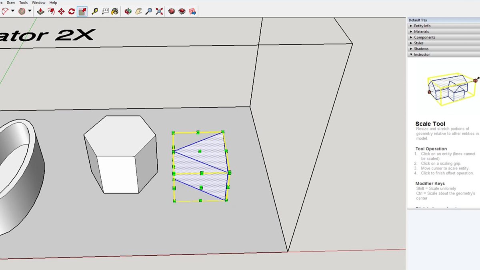Expand the Shadows panel header

coord(421,49)
